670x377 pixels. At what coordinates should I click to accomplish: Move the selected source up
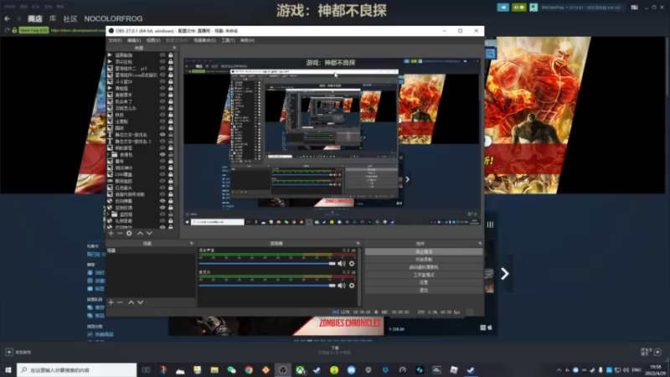[x=140, y=234]
